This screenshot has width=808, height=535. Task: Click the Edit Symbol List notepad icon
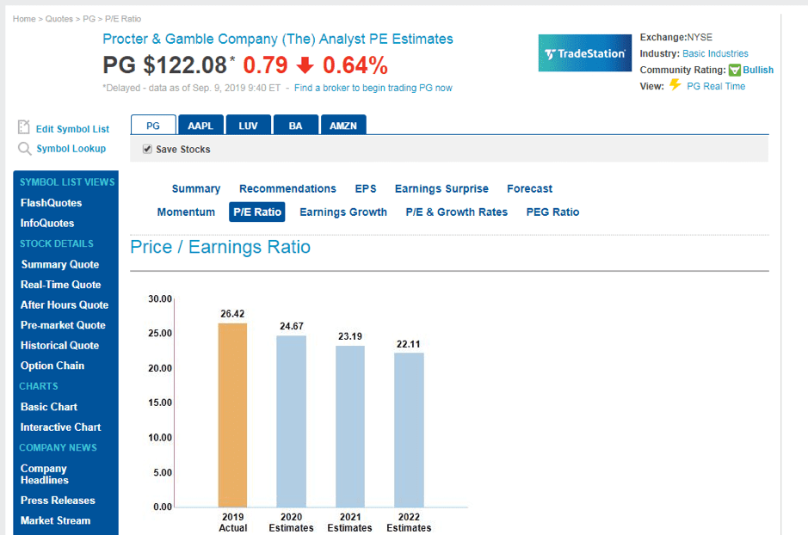[24, 127]
